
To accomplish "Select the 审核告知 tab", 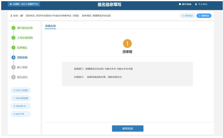I will pos(50,26).
